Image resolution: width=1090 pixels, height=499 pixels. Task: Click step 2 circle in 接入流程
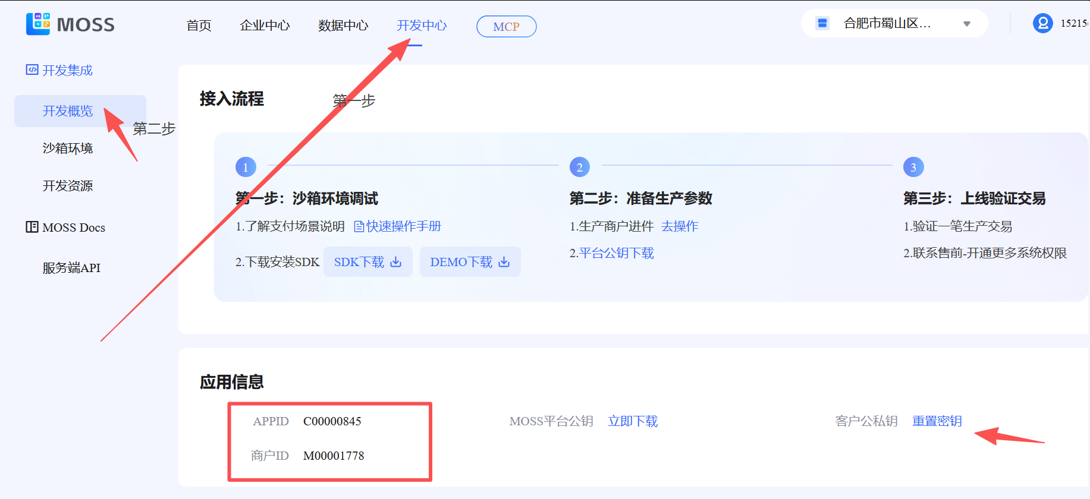click(579, 168)
